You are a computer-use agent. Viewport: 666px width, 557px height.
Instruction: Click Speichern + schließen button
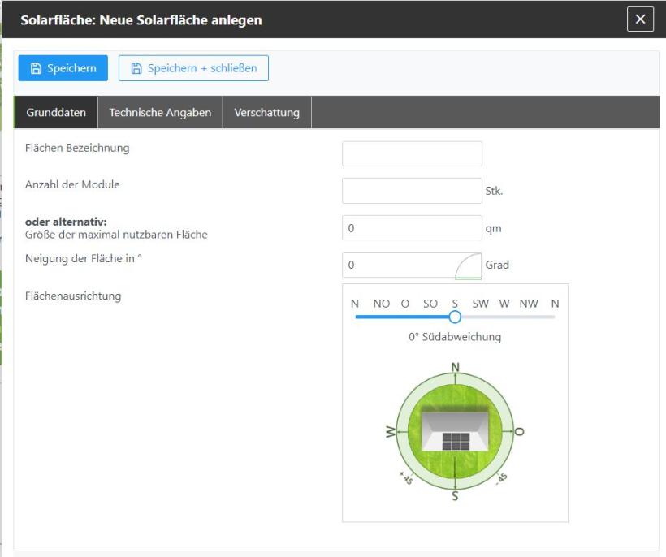[x=193, y=68]
